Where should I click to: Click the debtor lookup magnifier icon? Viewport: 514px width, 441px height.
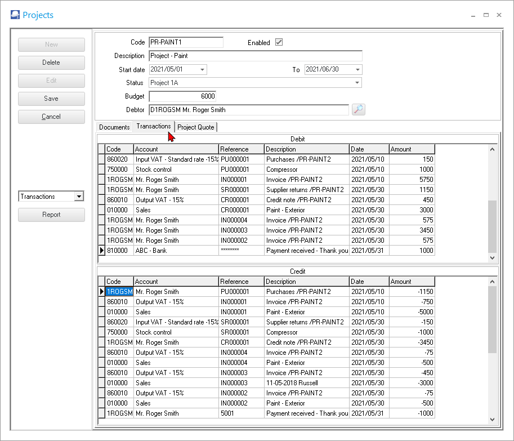click(x=359, y=110)
